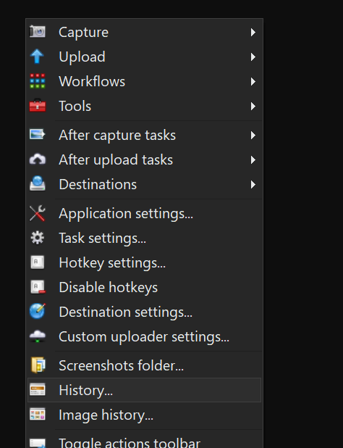Viewport: 343px width, 448px height.
Task: Click the Screenshots folder icon
Action: coord(38,365)
